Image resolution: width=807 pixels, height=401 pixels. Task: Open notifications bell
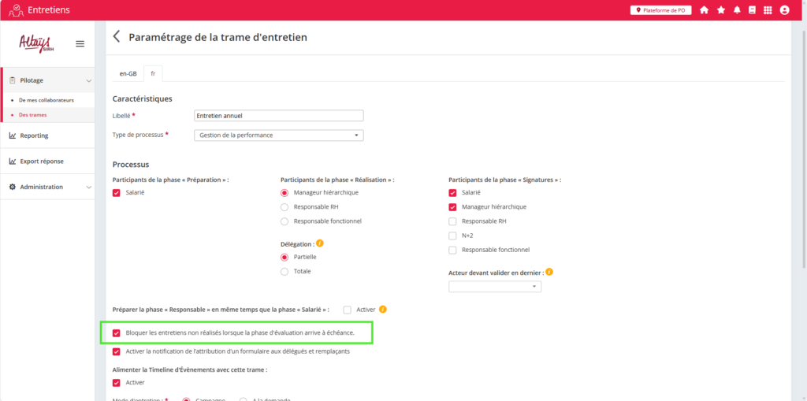coord(737,10)
